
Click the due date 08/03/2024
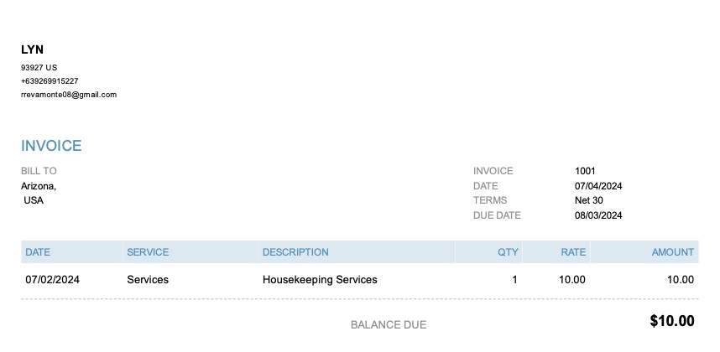click(x=598, y=215)
